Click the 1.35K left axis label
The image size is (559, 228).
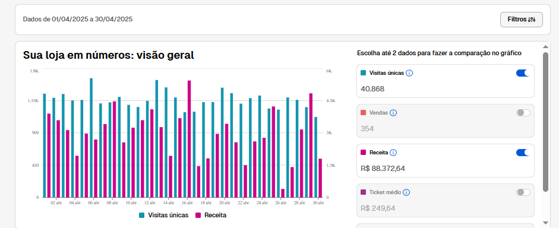(x=33, y=101)
